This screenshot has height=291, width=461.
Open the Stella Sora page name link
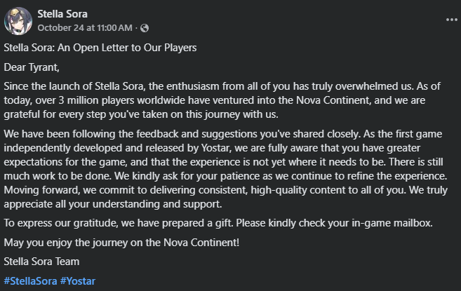[x=62, y=13]
